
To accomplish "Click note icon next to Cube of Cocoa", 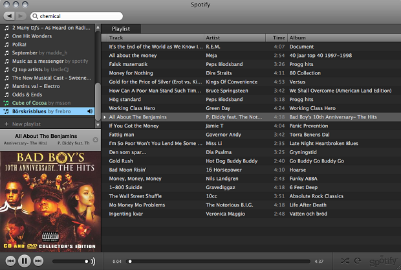I will point(6,103).
